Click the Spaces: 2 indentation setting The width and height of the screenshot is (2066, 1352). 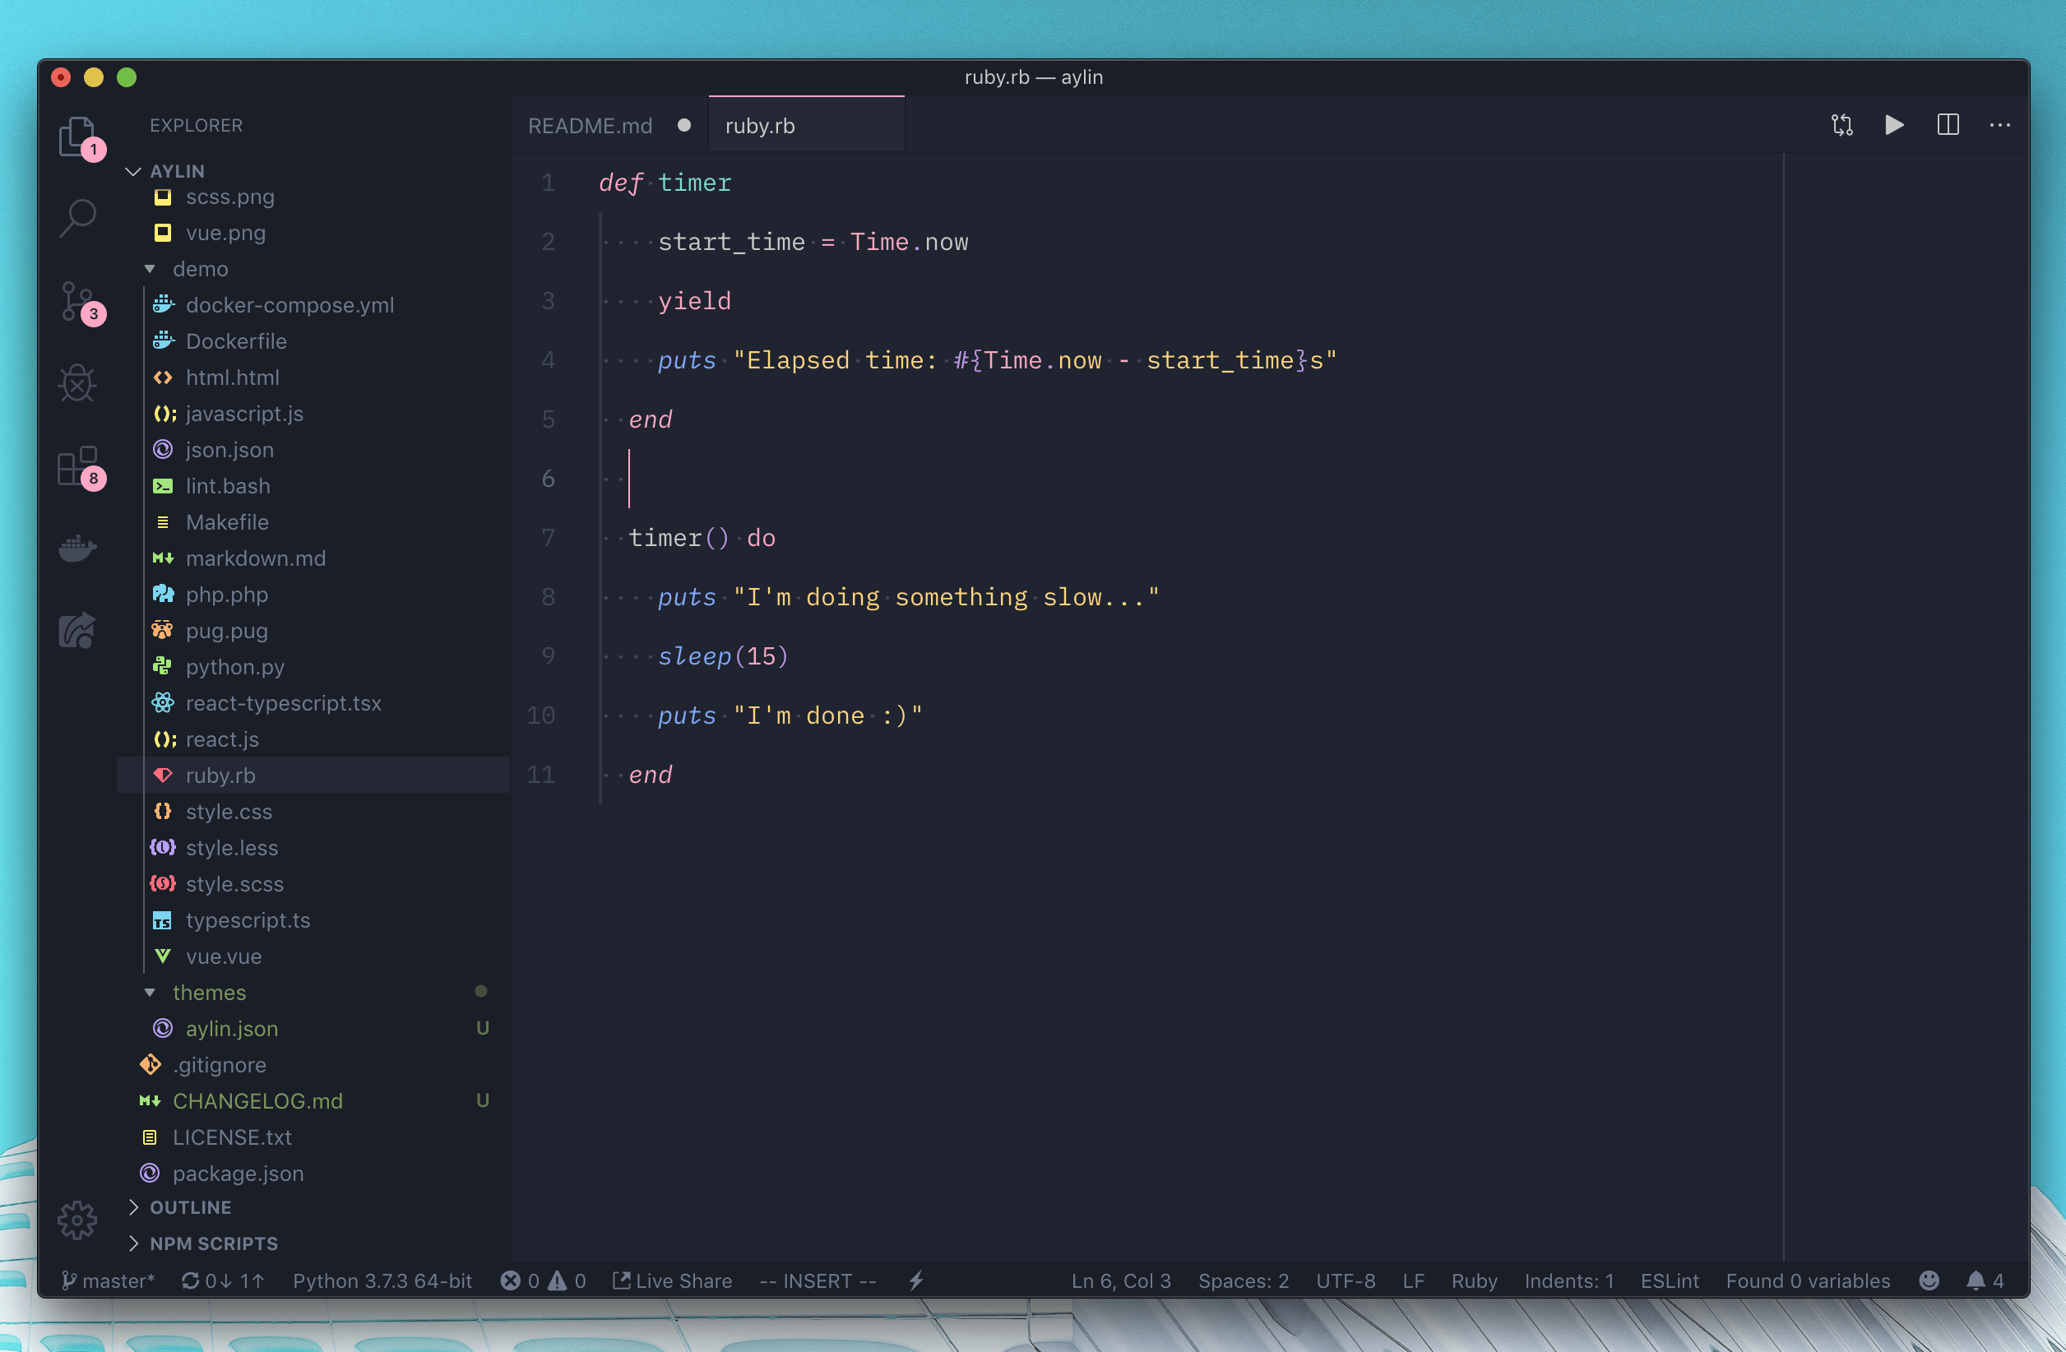1242,1280
